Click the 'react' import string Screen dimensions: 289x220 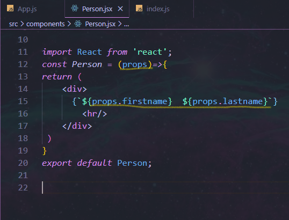click(150, 52)
